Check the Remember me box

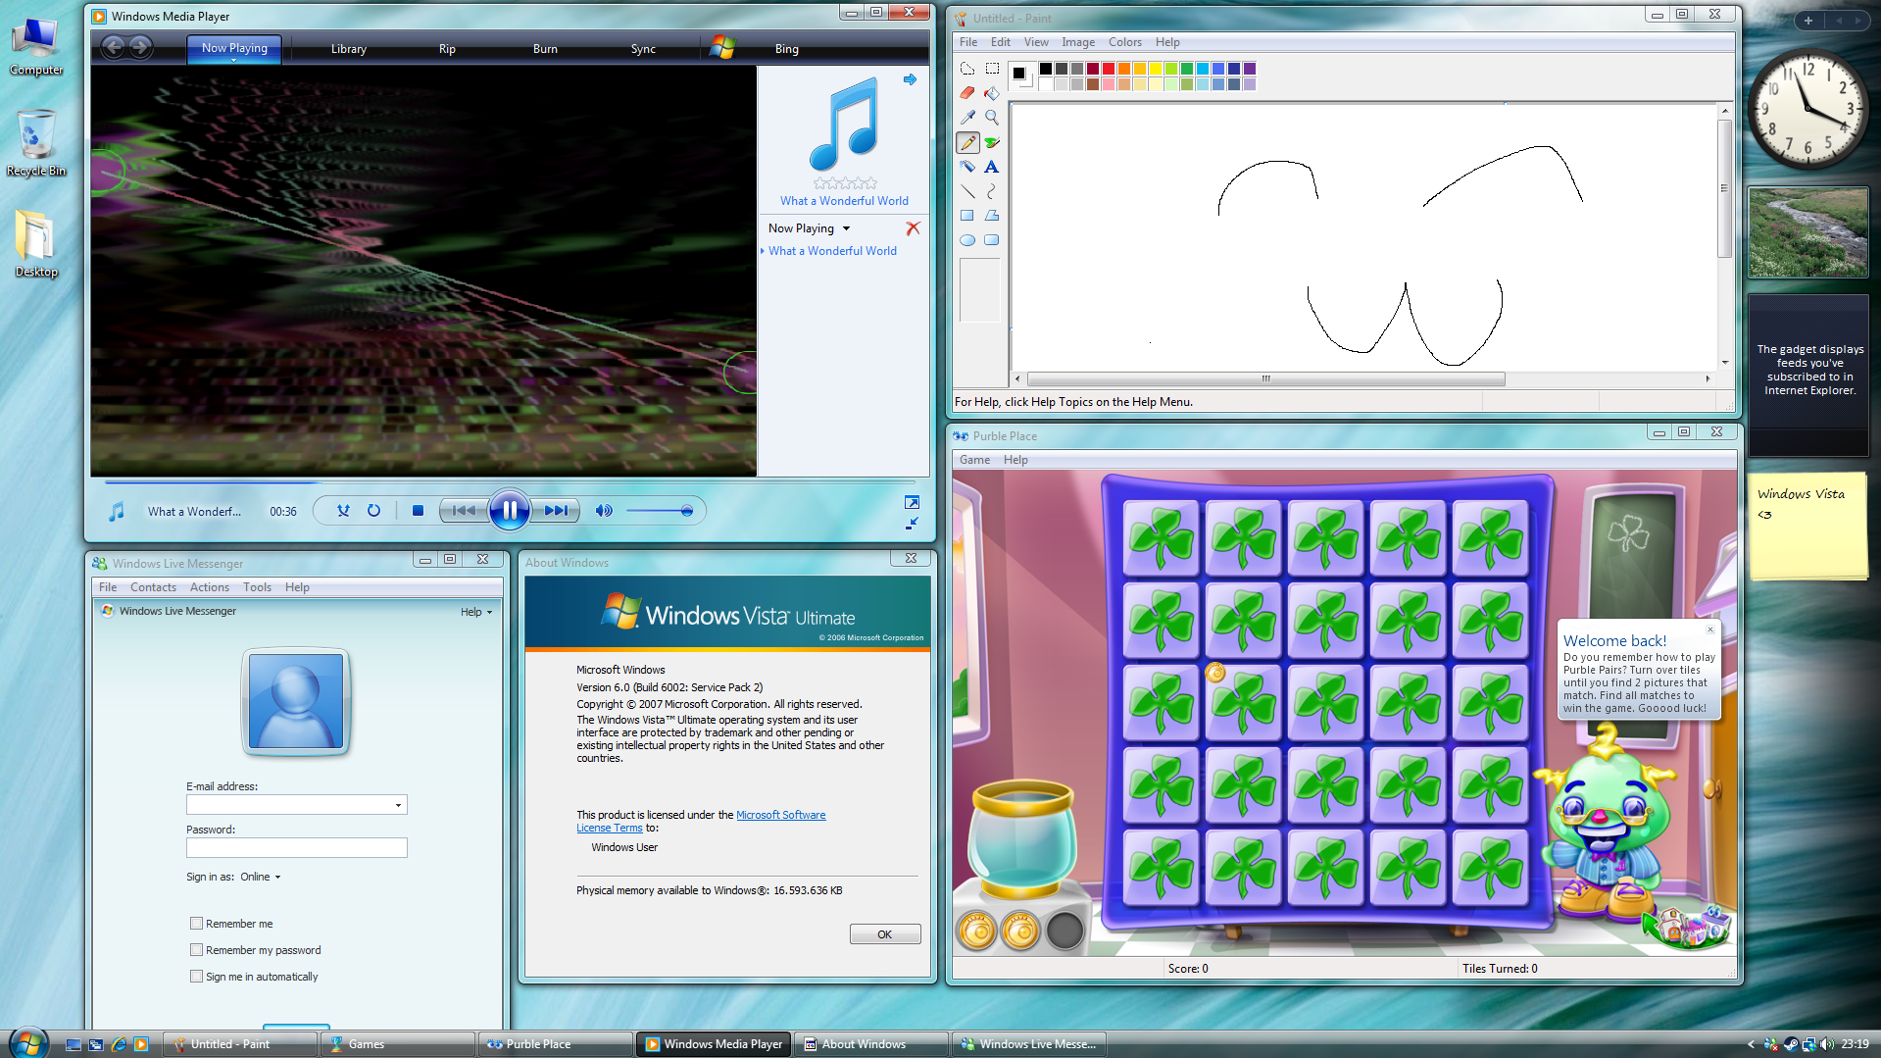(196, 923)
